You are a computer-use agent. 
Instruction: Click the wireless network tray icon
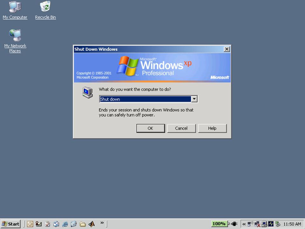click(x=250, y=224)
